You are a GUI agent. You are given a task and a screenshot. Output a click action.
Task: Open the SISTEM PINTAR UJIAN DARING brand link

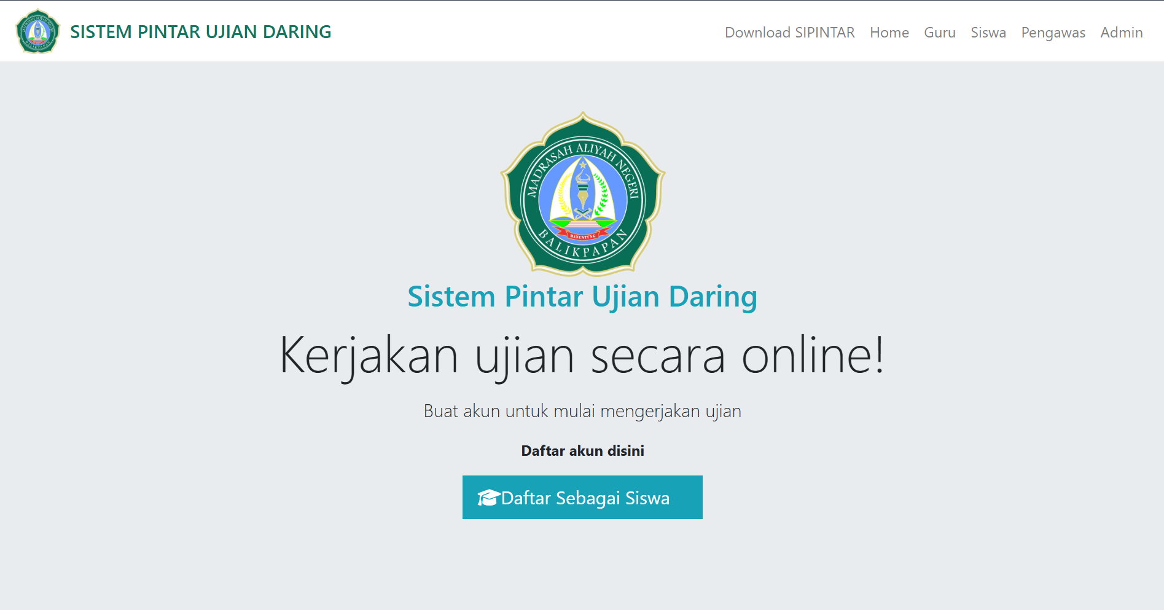[200, 32]
